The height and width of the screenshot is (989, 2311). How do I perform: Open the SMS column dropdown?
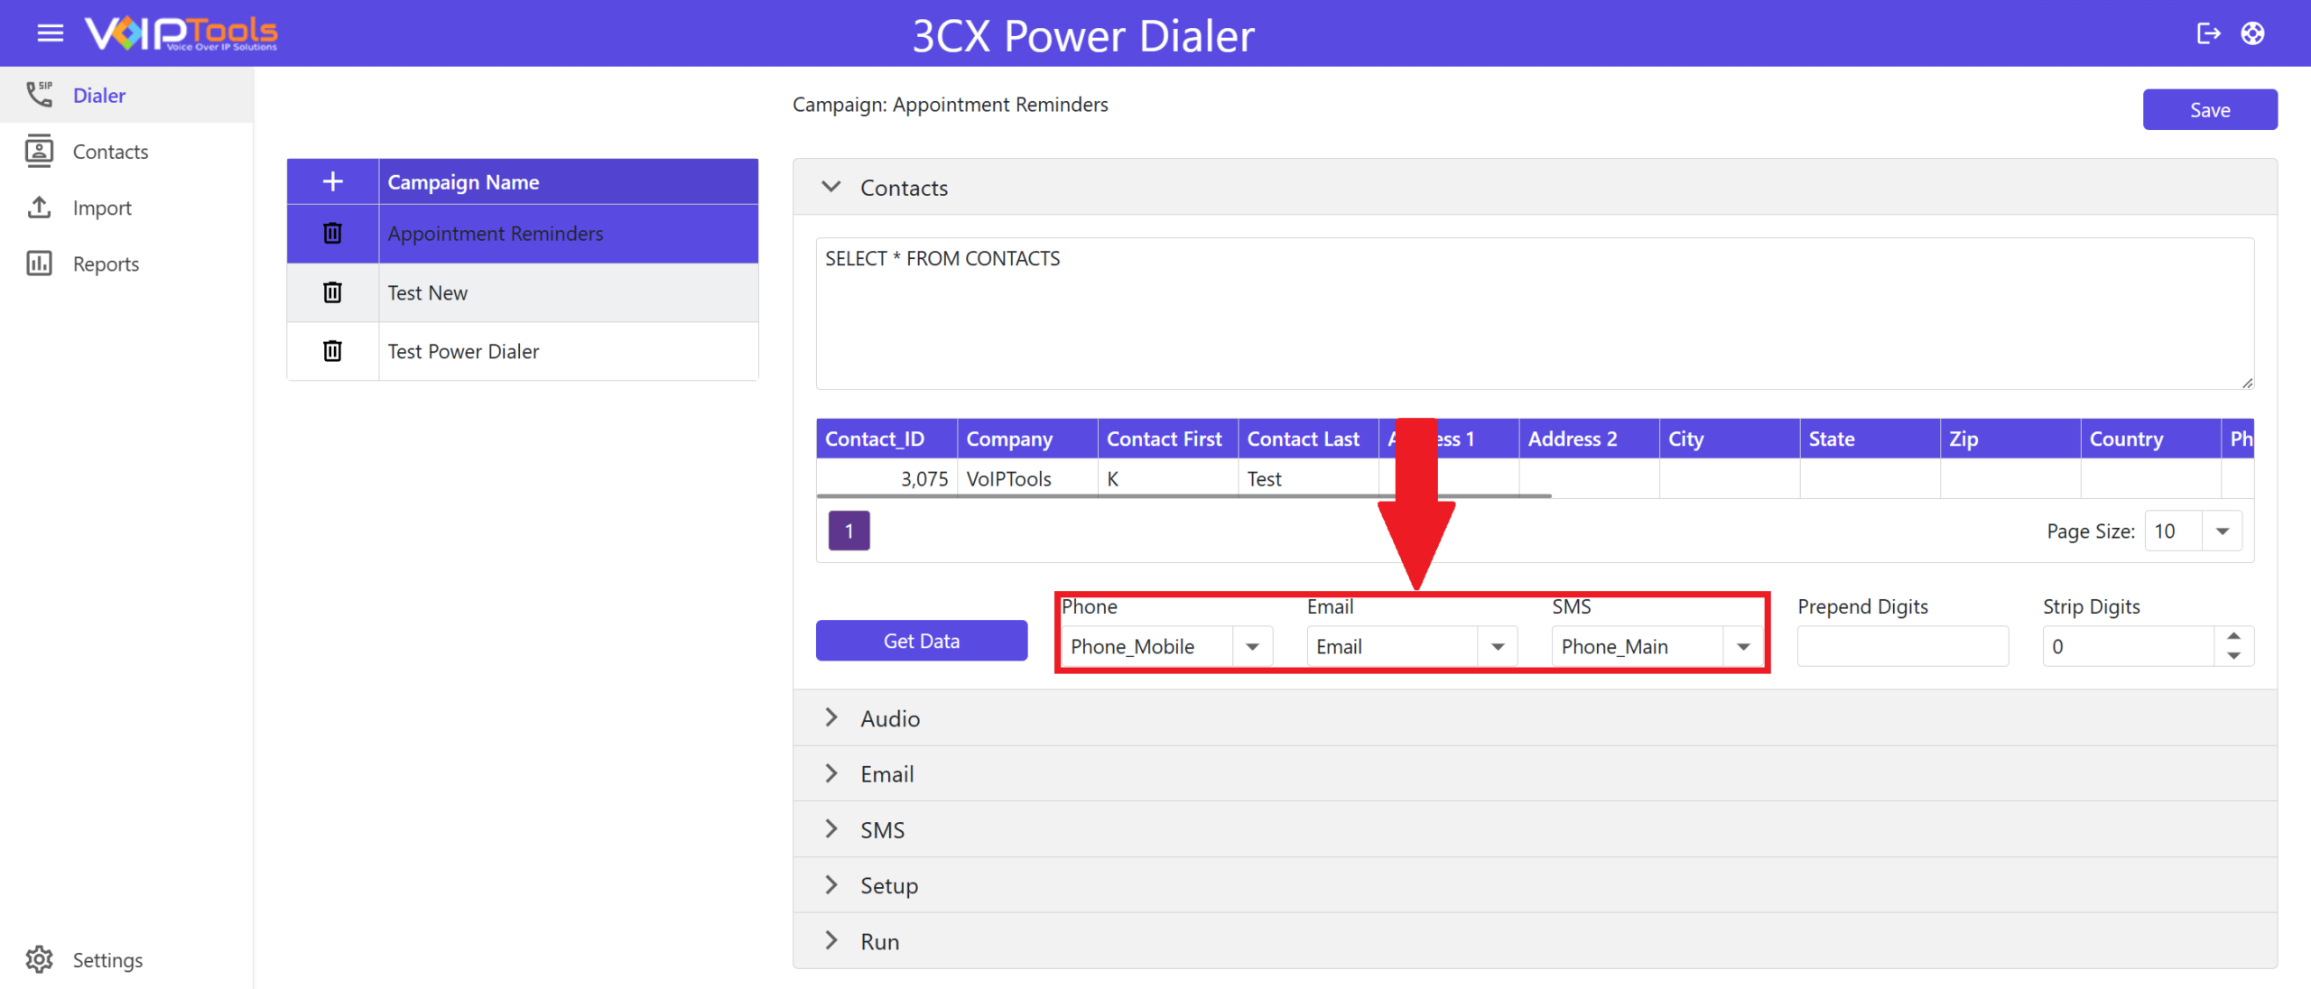pyautogui.click(x=1744, y=646)
